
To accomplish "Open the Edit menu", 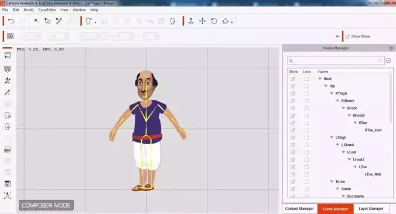I will pyautogui.click(x=16, y=10).
